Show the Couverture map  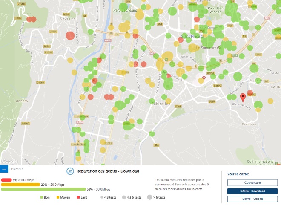coord(252,182)
